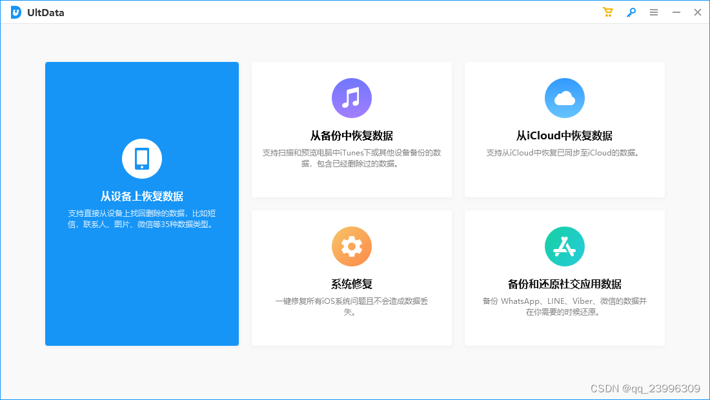Click the UltData title text
Image resolution: width=710 pixels, height=400 pixels.
click(46, 13)
